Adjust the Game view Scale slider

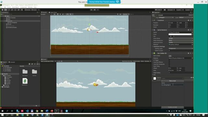coord(69,61)
